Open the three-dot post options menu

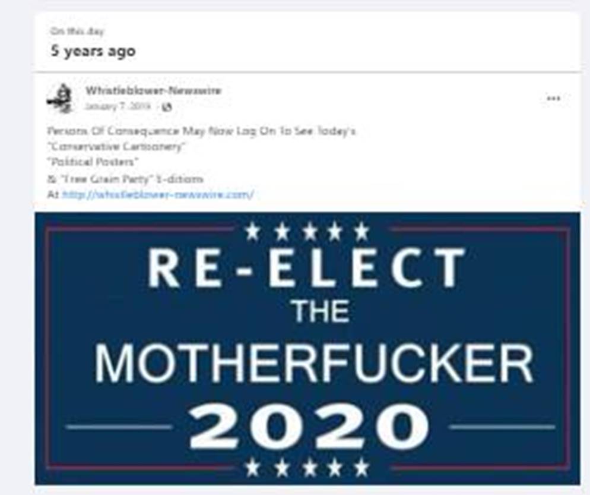click(553, 99)
